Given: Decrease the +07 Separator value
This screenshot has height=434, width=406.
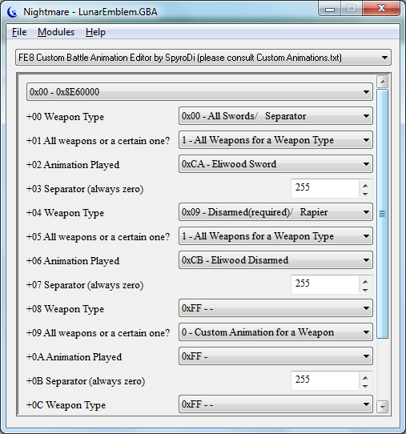Looking at the screenshot, I should pyautogui.click(x=366, y=290).
